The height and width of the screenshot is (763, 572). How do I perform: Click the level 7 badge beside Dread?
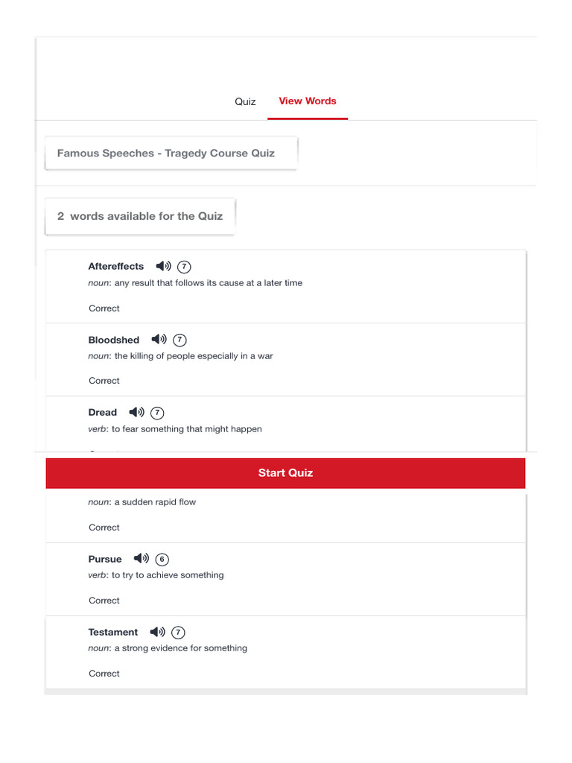coord(157,413)
